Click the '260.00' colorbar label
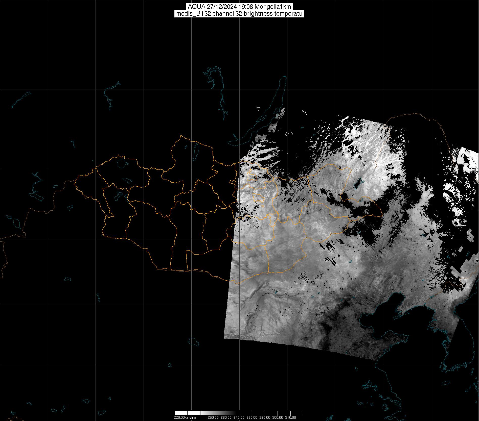 click(x=226, y=417)
